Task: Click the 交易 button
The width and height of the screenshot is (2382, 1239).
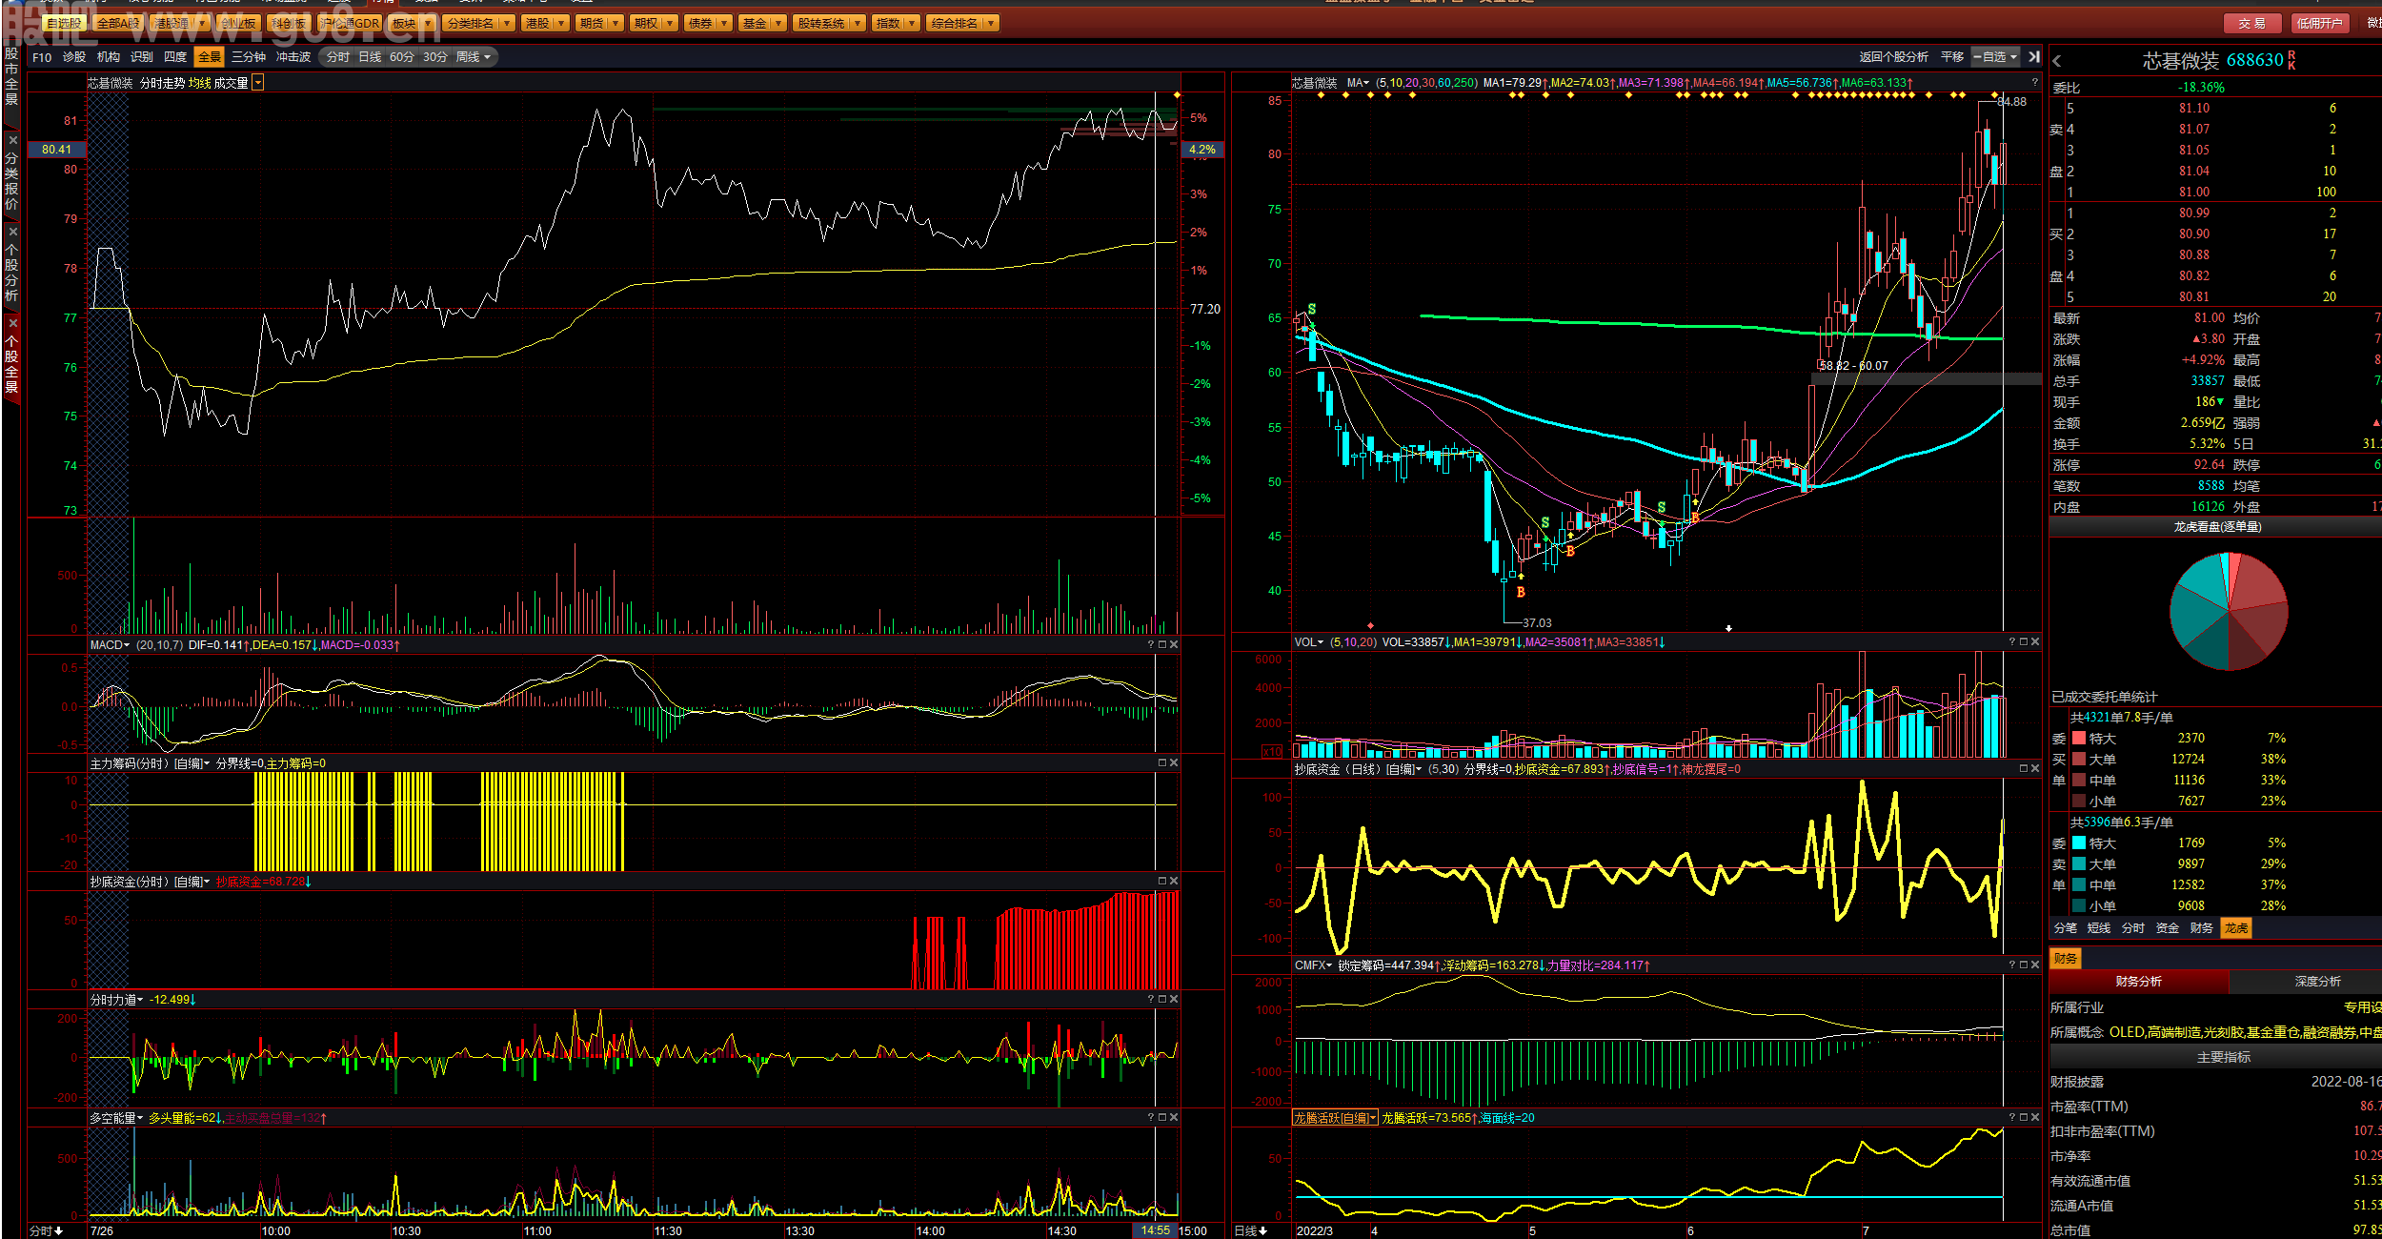Action: point(2252,23)
